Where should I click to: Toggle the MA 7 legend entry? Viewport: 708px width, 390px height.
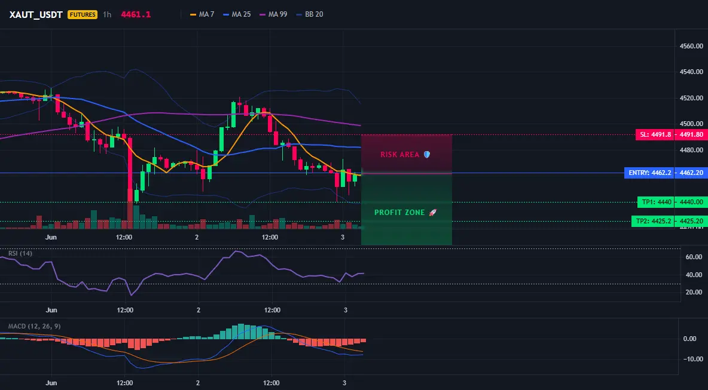202,14
